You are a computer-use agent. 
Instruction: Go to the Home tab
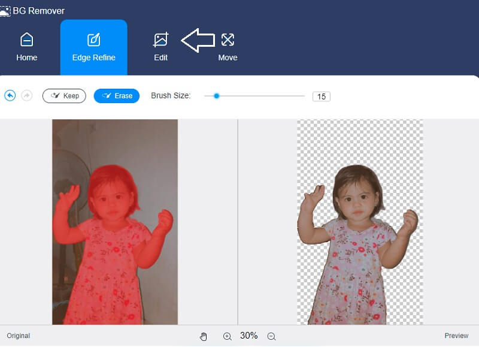[26, 47]
